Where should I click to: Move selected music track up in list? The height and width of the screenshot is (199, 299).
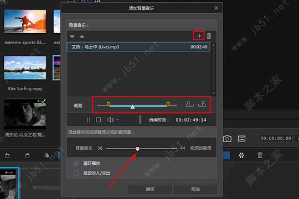pos(82,36)
